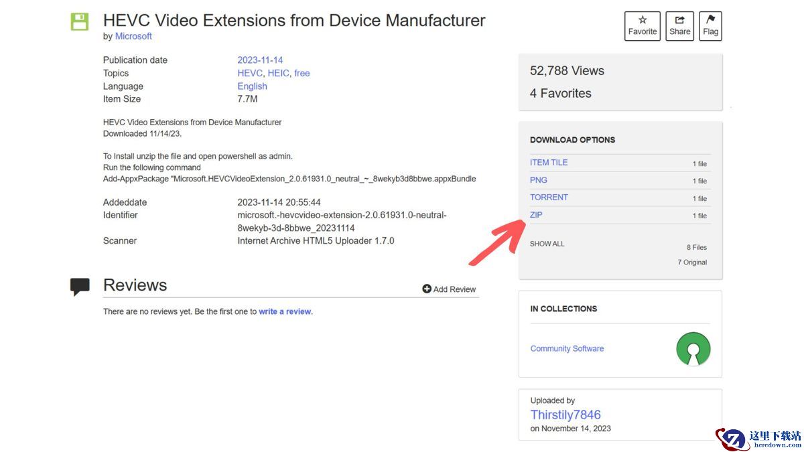
Task: Open the HEVC topic link
Action: click(x=250, y=73)
